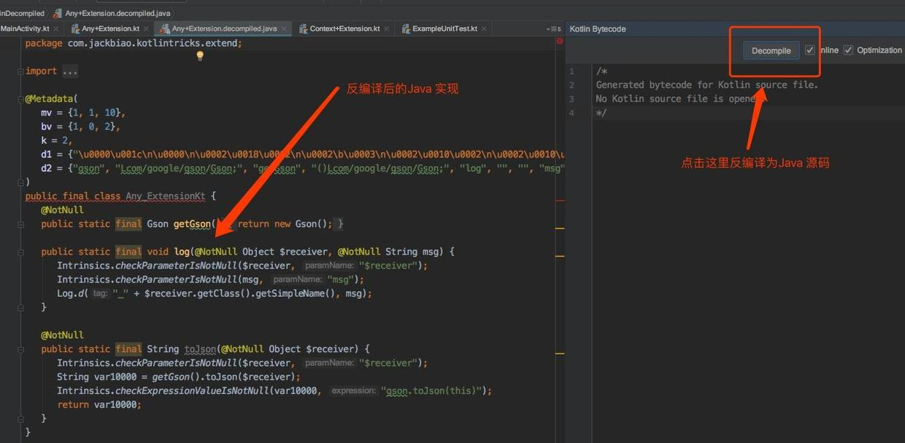Click the getGson method name in its declaration

point(192,224)
